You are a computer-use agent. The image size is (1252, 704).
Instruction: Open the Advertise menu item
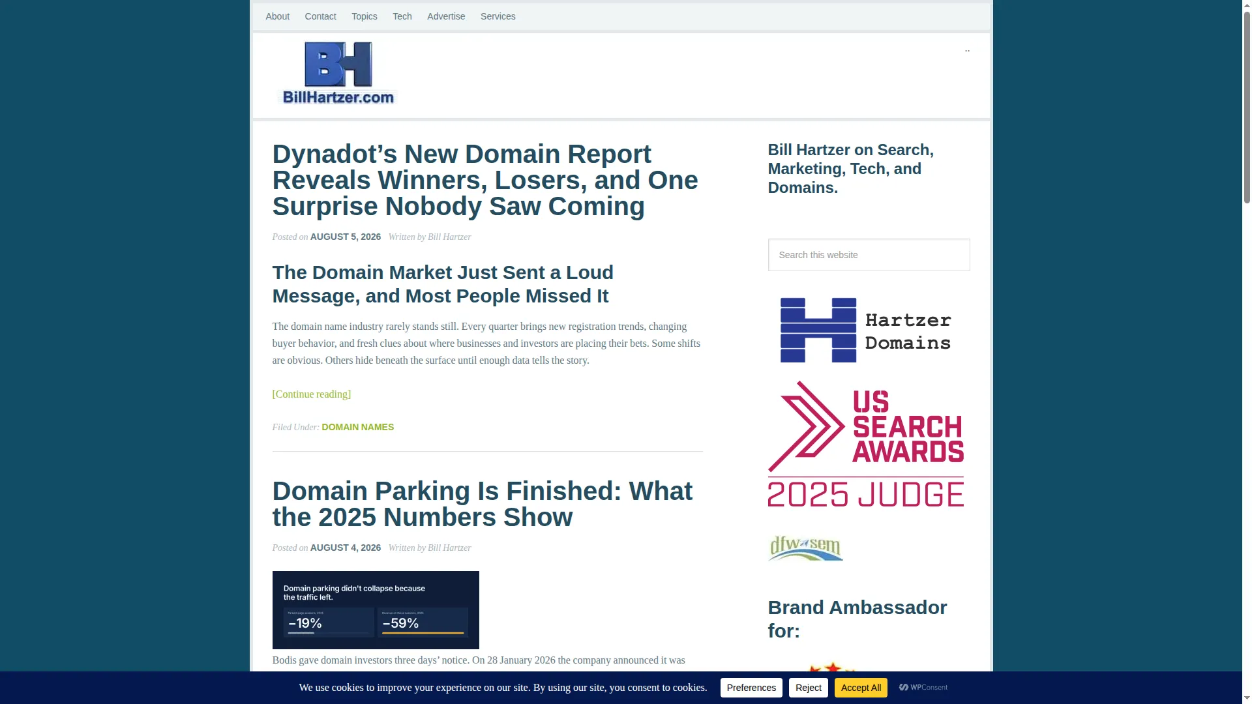tap(446, 16)
